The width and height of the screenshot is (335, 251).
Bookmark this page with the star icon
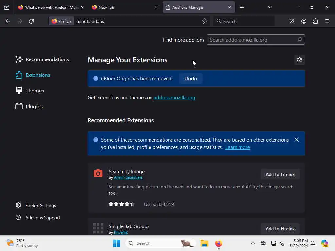coord(205,21)
